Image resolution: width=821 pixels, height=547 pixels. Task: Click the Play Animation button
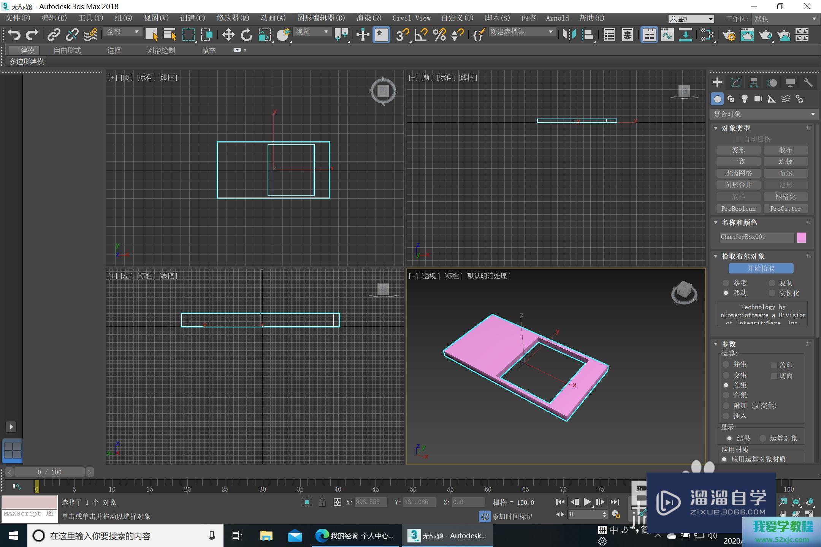587,502
